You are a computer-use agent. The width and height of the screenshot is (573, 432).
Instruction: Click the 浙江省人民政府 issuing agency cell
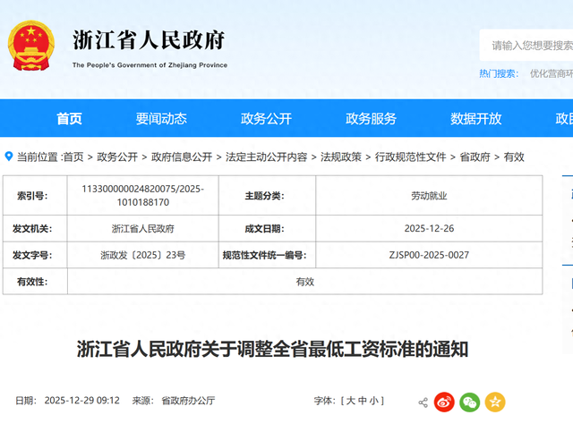click(143, 229)
